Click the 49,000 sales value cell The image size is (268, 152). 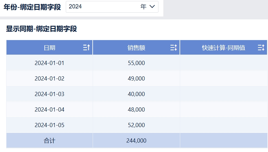pos(136,79)
